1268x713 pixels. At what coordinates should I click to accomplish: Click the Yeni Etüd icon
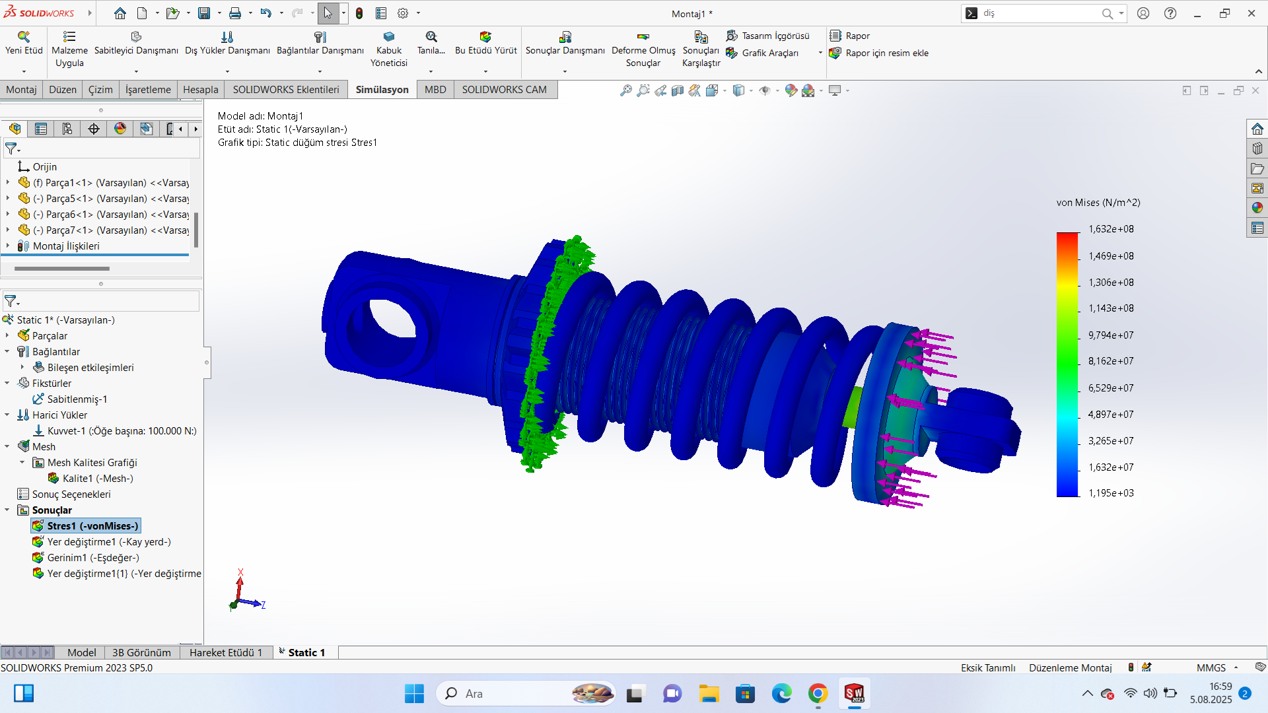24,37
